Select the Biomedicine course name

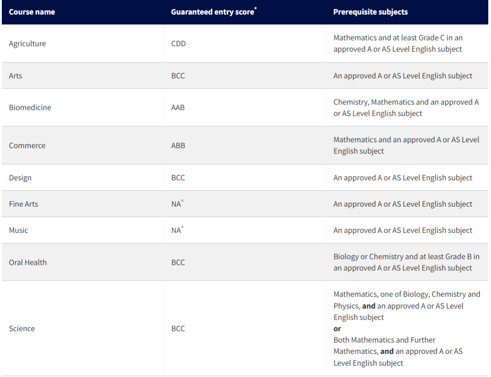click(30, 107)
